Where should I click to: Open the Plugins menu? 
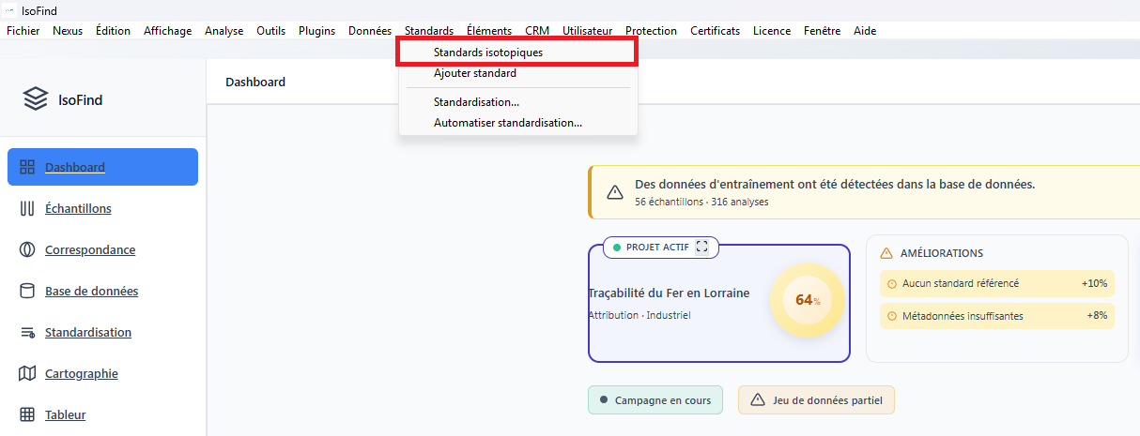tap(316, 31)
